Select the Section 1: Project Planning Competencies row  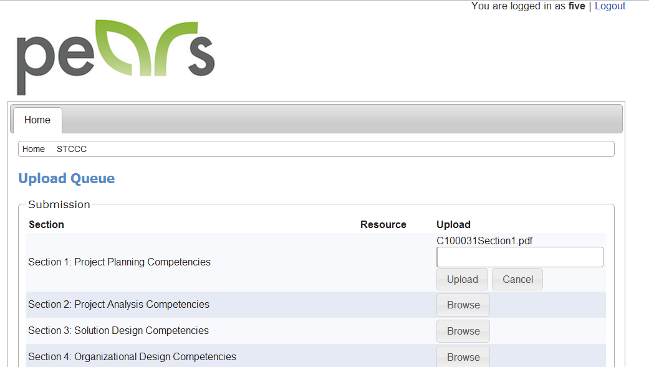coord(119,262)
